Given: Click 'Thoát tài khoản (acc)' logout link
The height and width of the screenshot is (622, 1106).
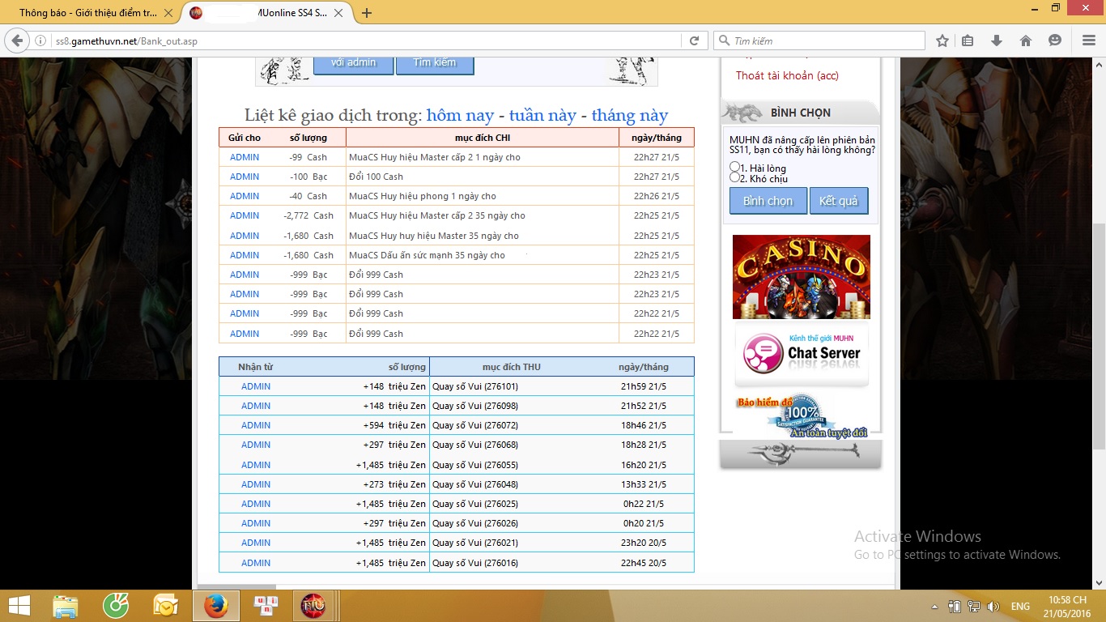Looking at the screenshot, I should tap(787, 75).
